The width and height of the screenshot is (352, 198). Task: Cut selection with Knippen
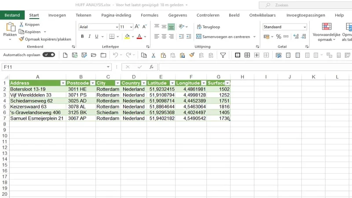29,24
